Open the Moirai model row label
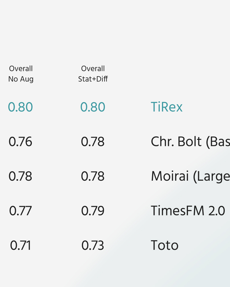230x287 pixels. point(190,176)
